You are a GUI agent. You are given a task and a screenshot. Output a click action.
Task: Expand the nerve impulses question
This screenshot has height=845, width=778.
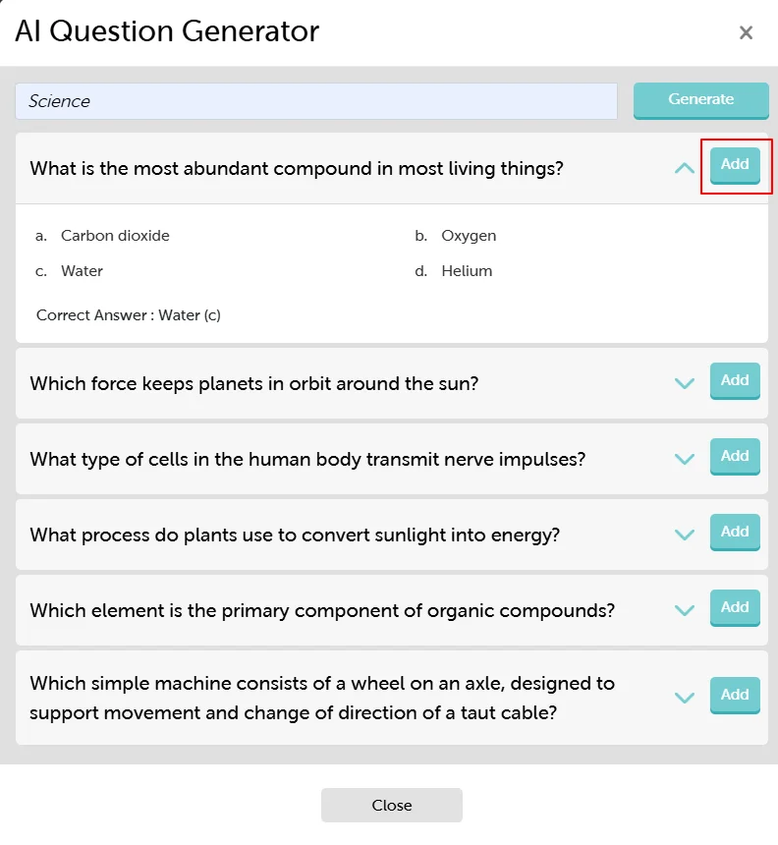(x=685, y=458)
